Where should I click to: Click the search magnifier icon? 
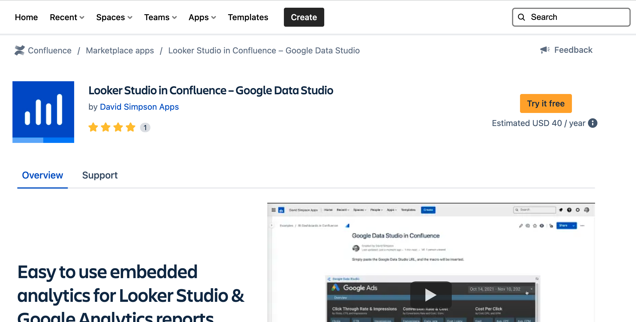tap(521, 17)
